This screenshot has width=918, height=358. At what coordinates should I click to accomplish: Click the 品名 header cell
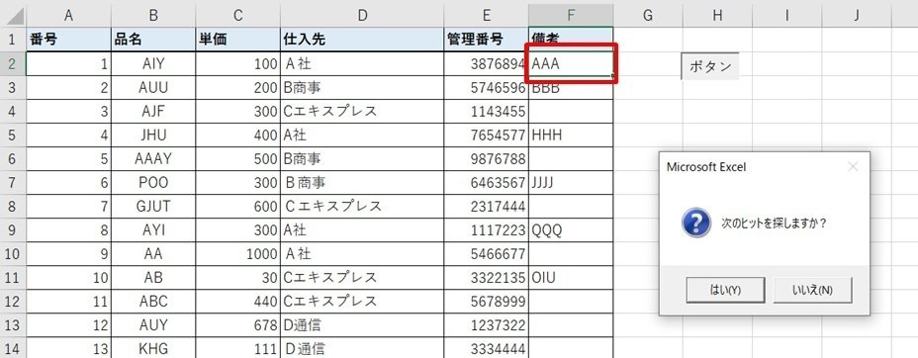click(x=153, y=40)
